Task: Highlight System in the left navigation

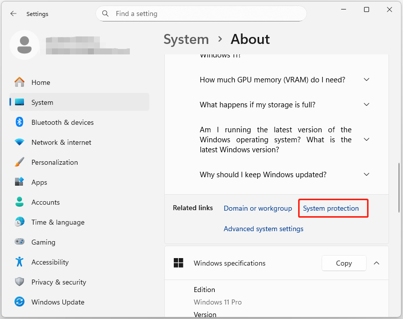Action: tap(42, 102)
